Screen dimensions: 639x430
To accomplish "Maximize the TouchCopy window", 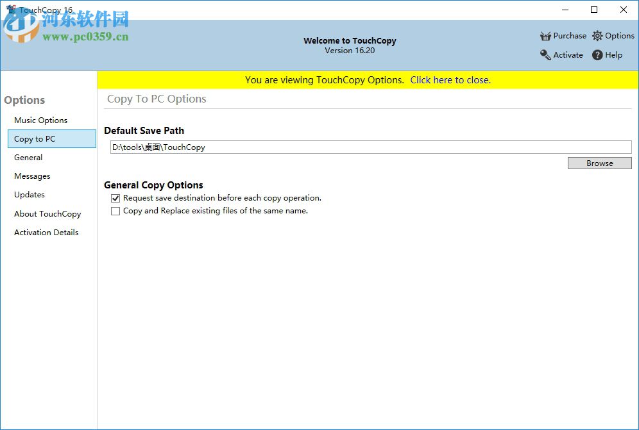I will pyautogui.click(x=594, y=10).
